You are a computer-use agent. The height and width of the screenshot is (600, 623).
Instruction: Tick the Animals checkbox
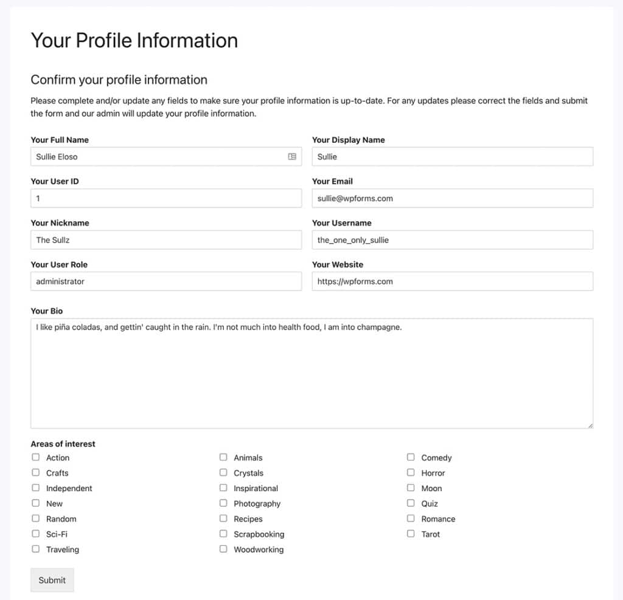click(223, 457)
